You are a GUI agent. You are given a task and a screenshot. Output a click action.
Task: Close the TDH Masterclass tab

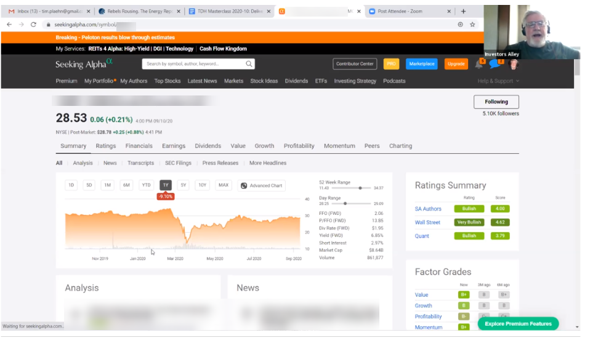(269, 11)
